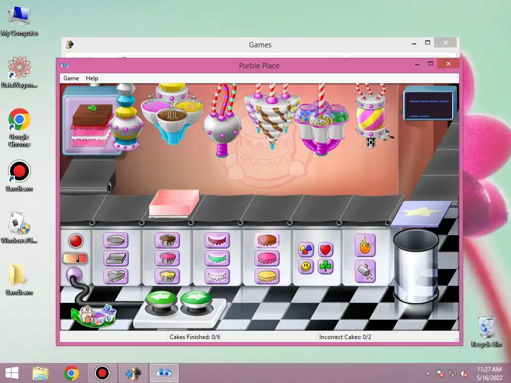Image resolution: width=511 pixels, height=383 pixels.
Task: Click the round red control panel button
Action: pos(76,241)
